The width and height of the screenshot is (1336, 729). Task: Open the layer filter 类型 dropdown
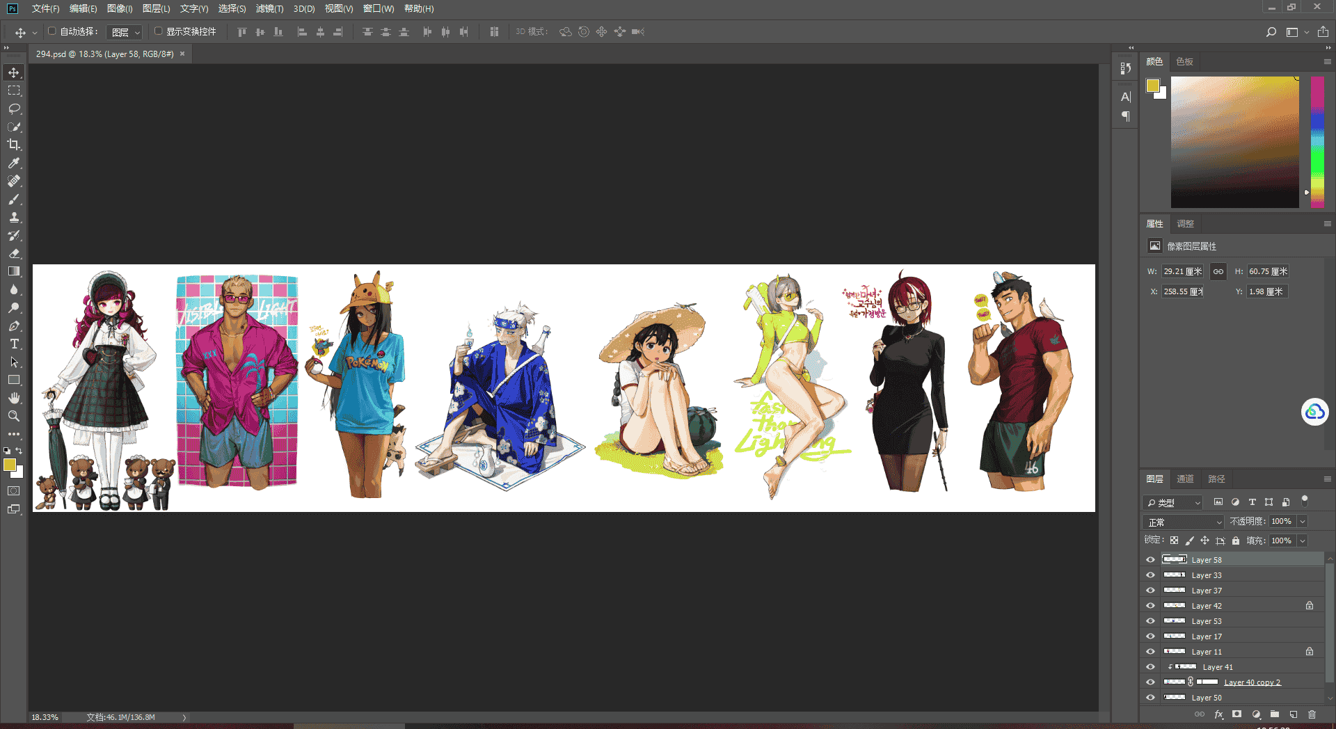[x=1173, y=502]
